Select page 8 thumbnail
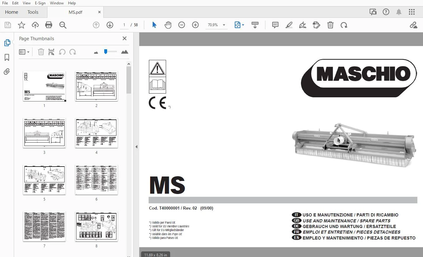423x257 pixels. click(96, 227)
